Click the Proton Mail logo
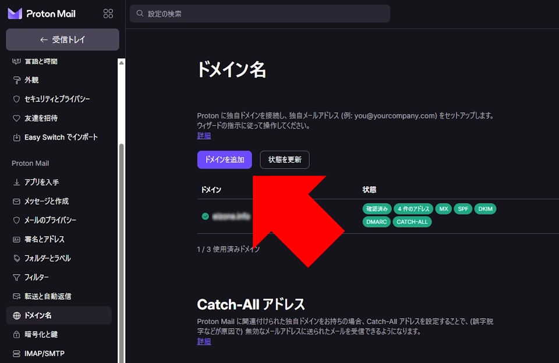Screen dimensions: 559x363 [x=41, y=13]
